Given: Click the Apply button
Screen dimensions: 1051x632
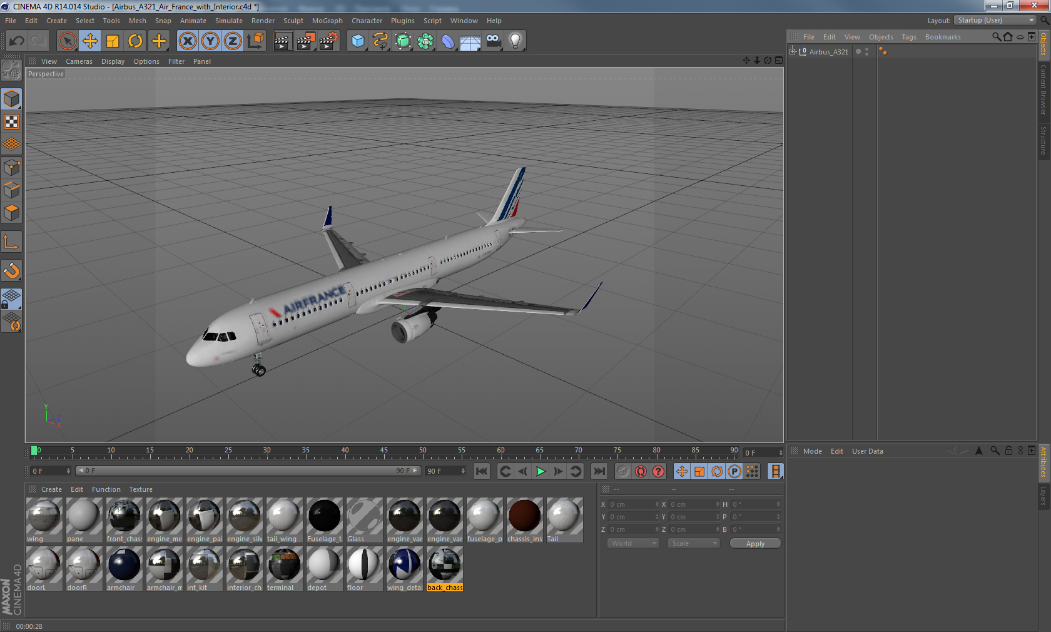Looking at the screenshot, I should [755, 543].
